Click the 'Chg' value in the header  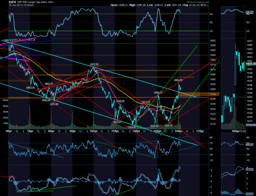[197, 5]
